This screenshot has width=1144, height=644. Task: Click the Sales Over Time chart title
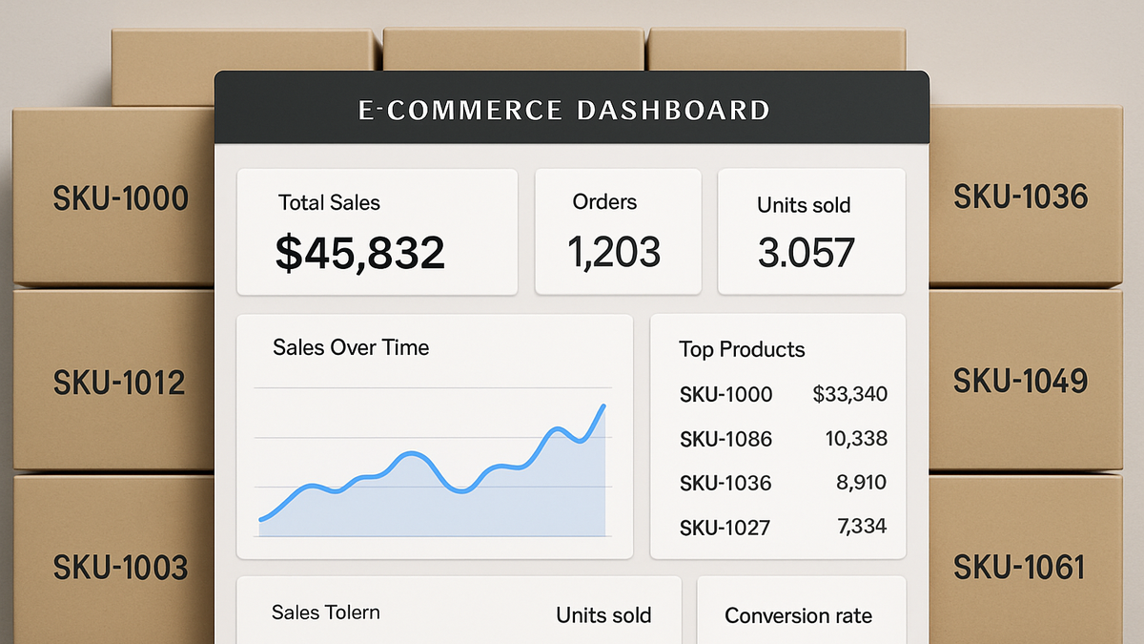click(x=351, y=347)
